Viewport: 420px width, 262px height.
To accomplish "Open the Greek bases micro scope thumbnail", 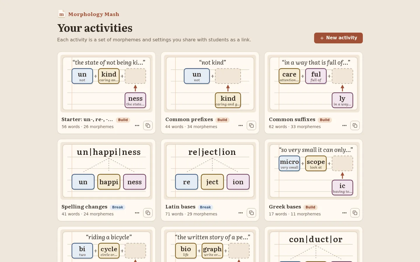I will 314,171.
